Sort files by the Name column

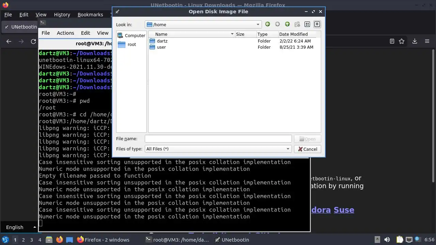[192, 34]
